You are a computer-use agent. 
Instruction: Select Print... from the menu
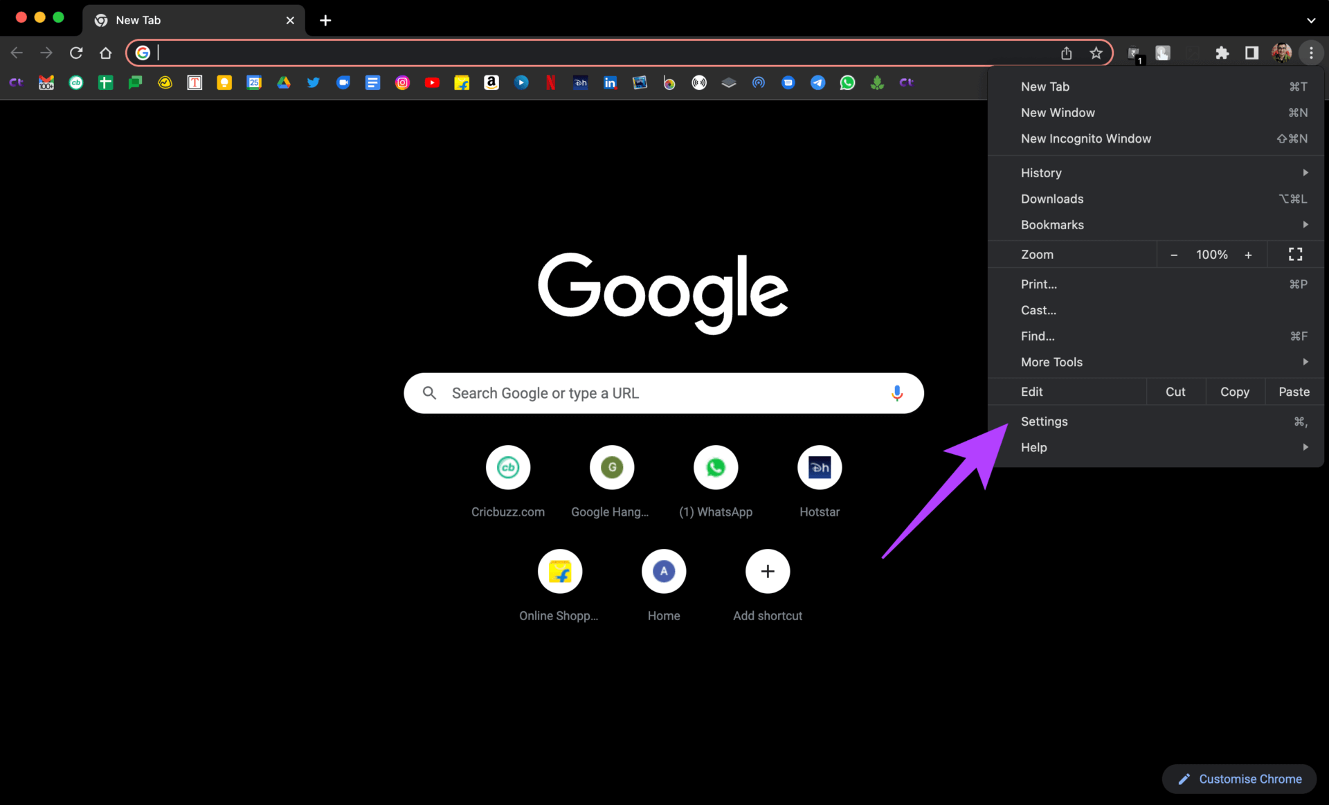click(x=1156, y=284)
